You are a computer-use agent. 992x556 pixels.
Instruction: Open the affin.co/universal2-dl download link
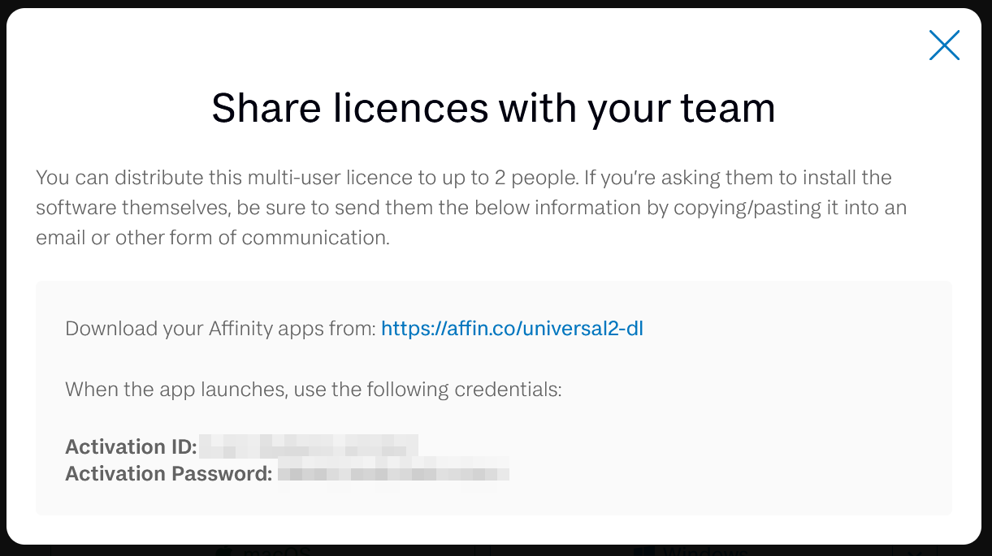[512, 329]
